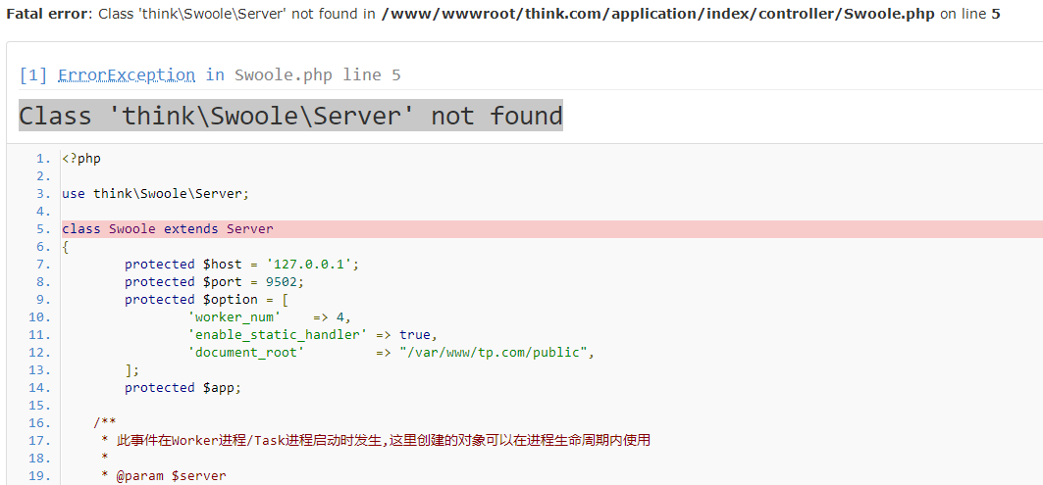Screen dimensions: 1043x485
Task: Click 'Swoole.php line 5' in the exception header
Action: (x=317, y=75)
